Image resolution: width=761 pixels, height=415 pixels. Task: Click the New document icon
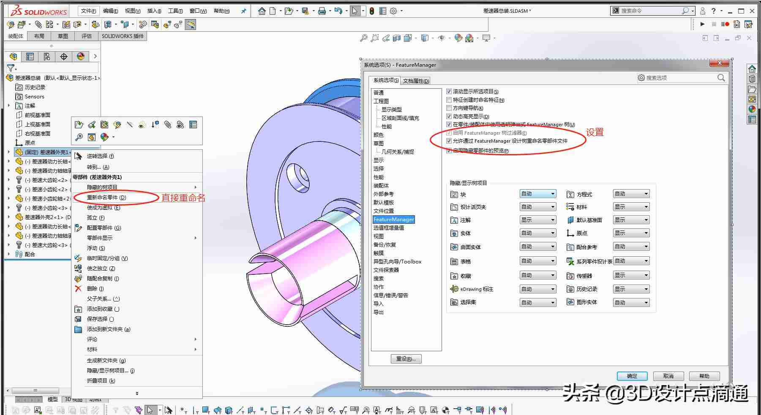(273, 11)
